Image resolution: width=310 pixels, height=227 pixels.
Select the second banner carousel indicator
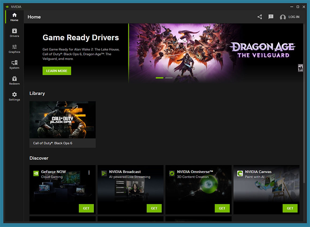click(169, 78)
